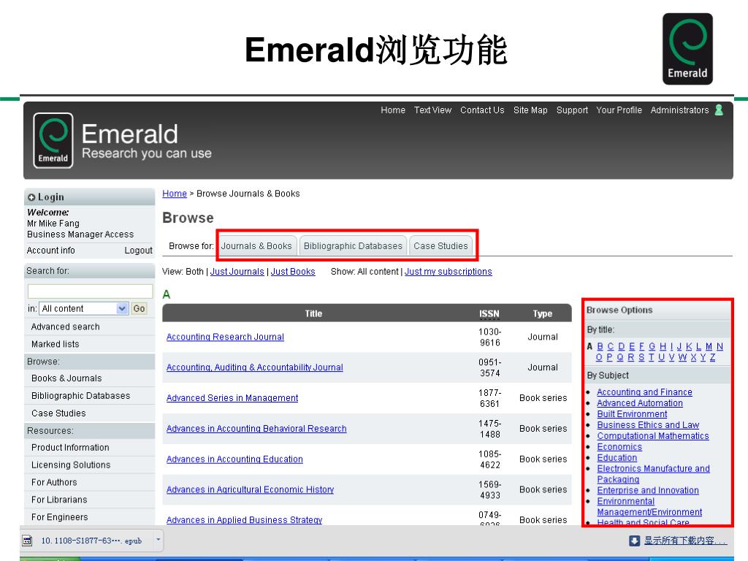
Task: Click the search text field
Action: [90, 291]
